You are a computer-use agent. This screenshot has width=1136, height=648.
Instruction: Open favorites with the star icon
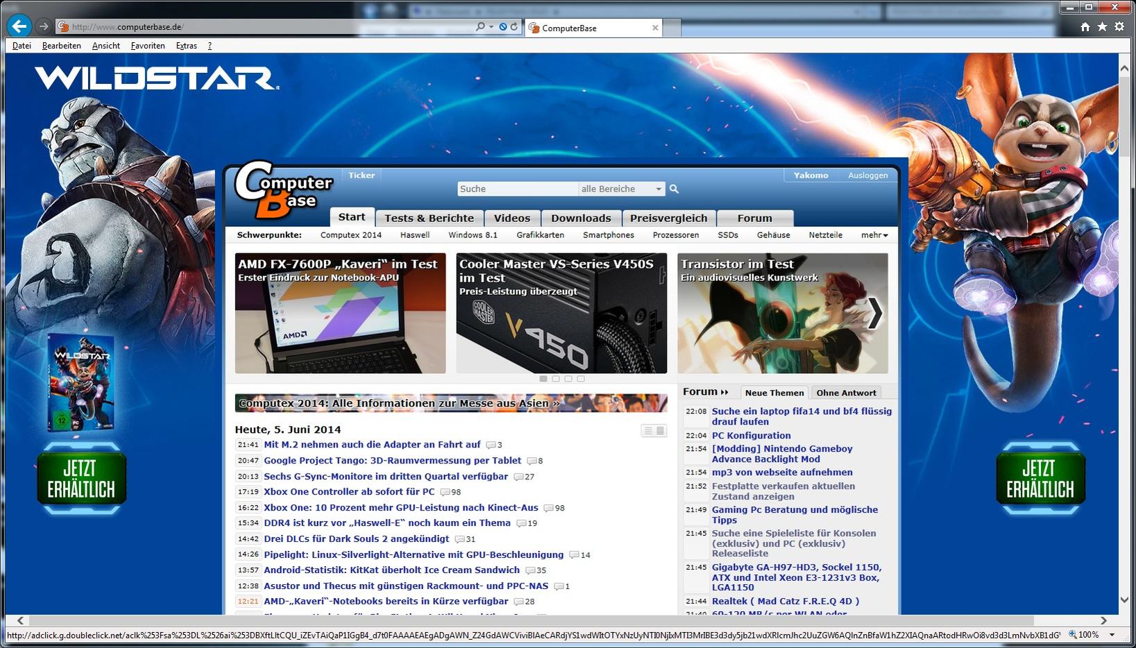coord(1102,27)
